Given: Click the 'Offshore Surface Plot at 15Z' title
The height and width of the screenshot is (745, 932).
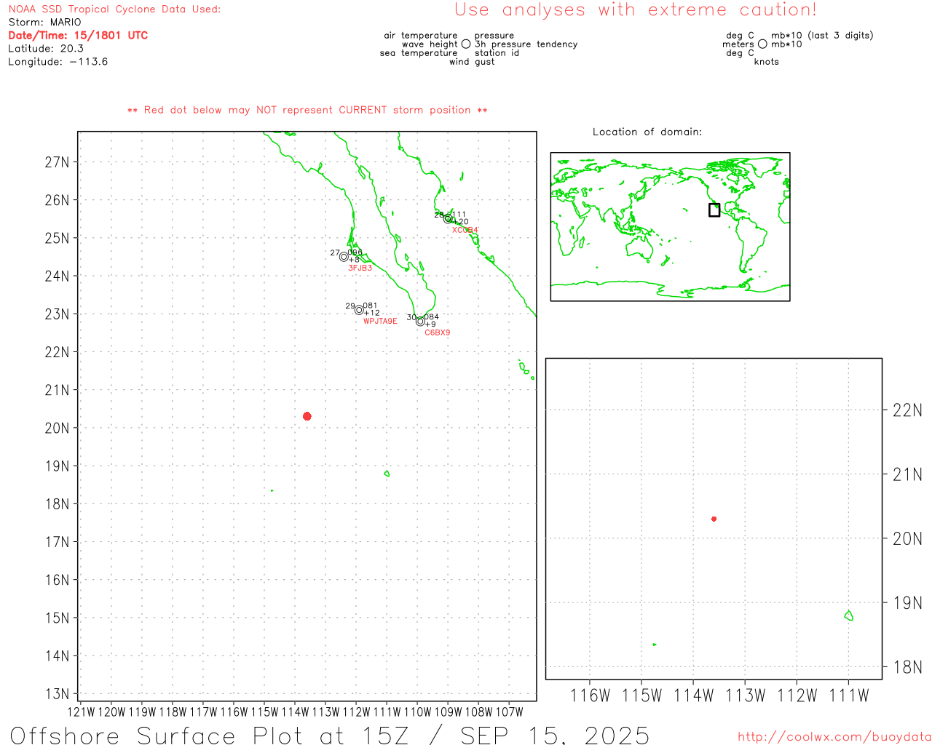Looking at the screenshot, I should [210, 735].
